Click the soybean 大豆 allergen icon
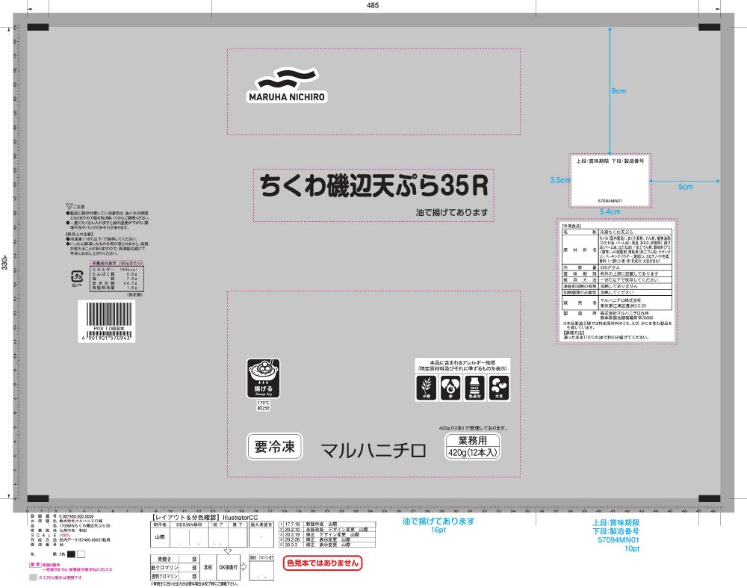The width and height of the screenshot is (747, 588). pyautogui.click(x=499, y=388)
